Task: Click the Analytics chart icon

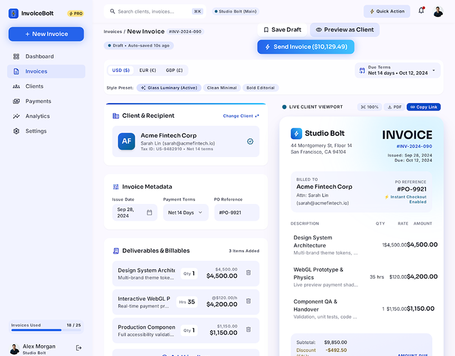Action: (16, 116)
